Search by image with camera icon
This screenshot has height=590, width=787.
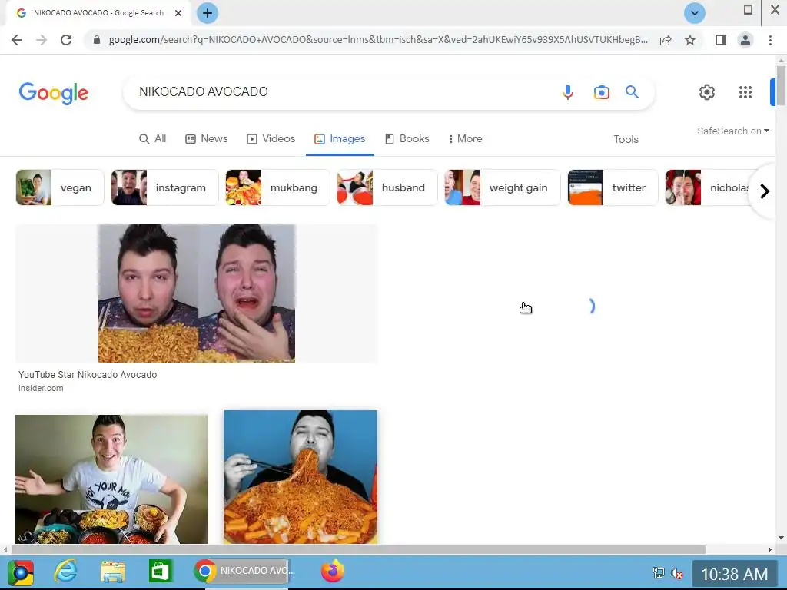click(601, 92)
